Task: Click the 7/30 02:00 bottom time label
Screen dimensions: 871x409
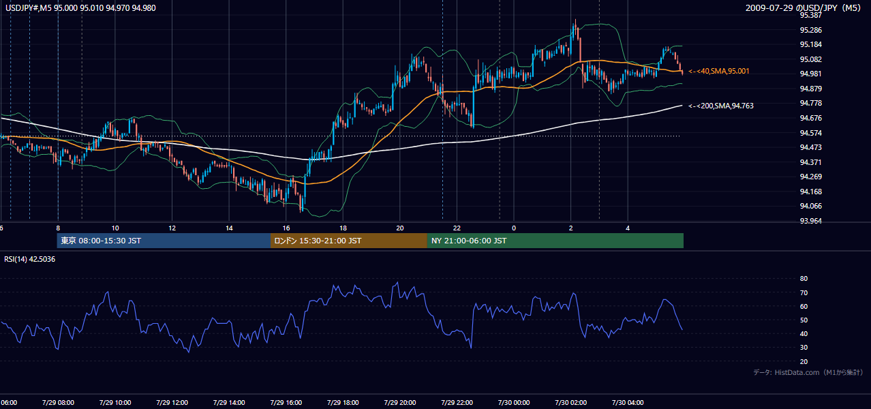Action: pyautogui.click(x=570, y=402)
